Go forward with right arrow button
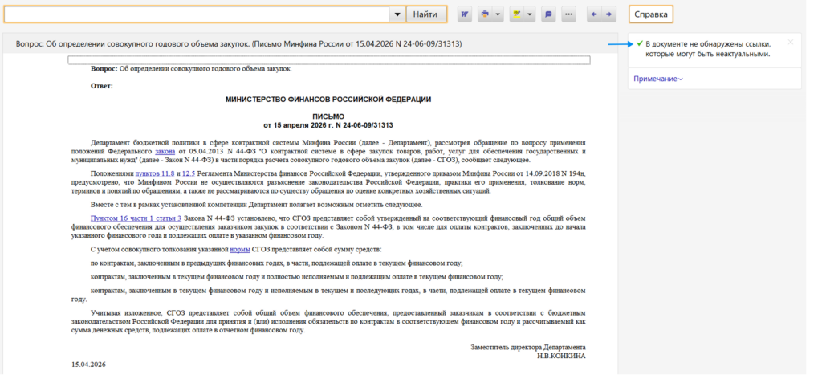The width and height of the screenshot is (822, 379). (608, 14)
